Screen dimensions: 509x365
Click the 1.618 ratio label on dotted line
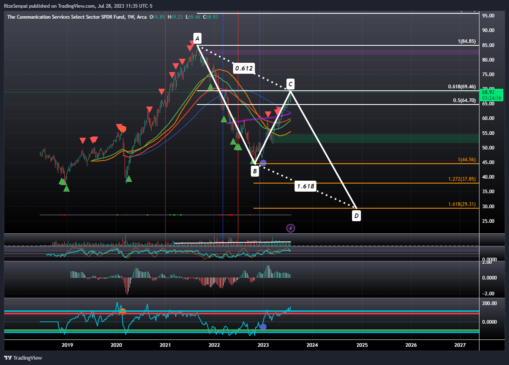(305, 186)
